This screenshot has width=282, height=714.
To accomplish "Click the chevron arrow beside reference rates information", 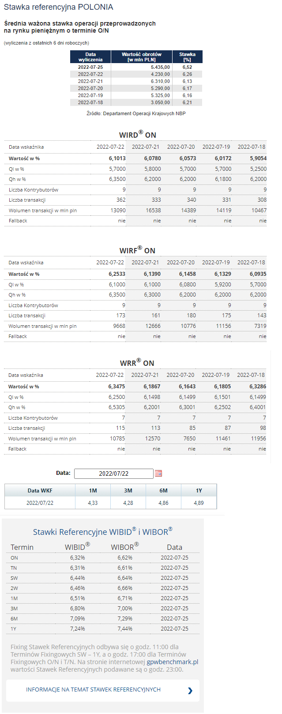I will pyautogui.click(x=190, y=691).
